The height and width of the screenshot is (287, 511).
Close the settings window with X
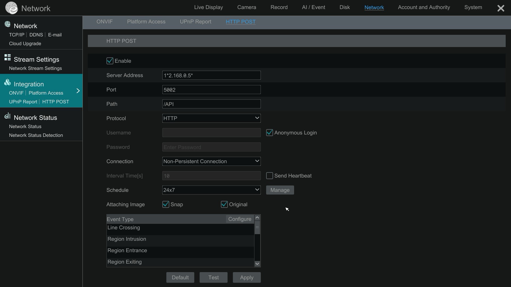[501, 8]
